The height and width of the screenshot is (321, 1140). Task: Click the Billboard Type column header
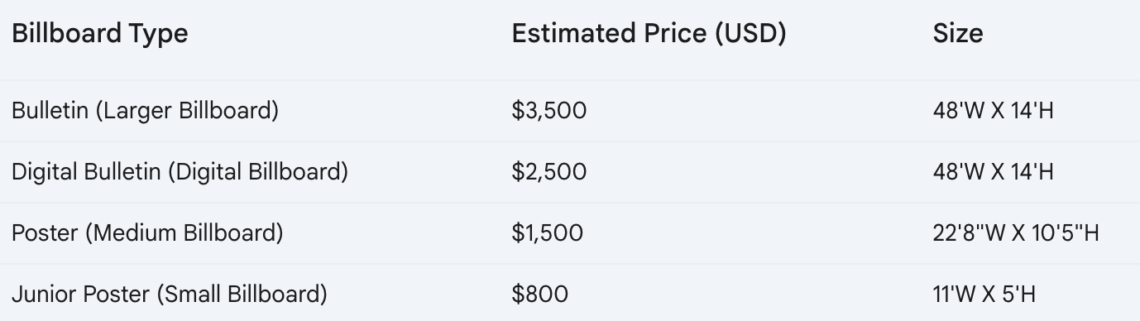tap(100, 34)
